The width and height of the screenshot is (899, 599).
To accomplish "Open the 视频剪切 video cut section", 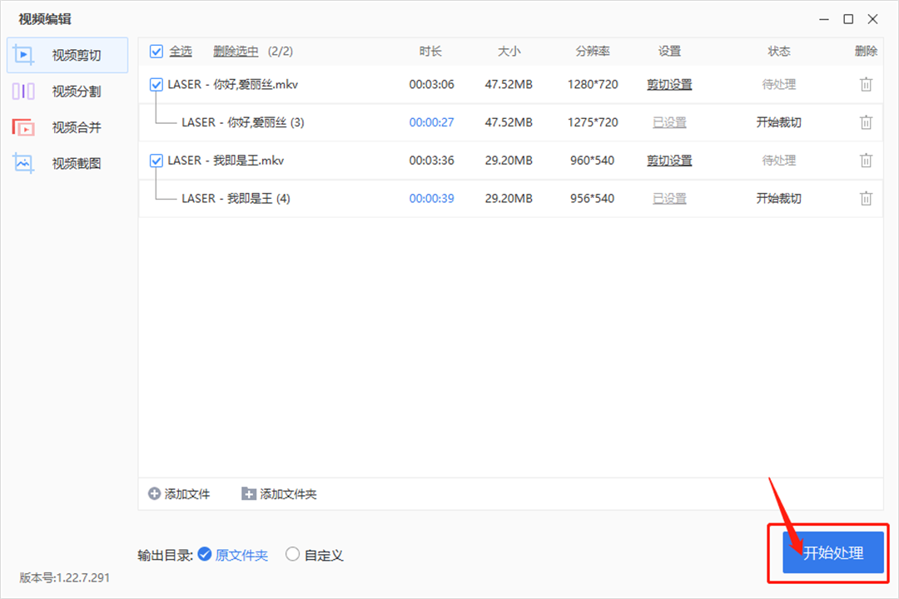I will point(67,55).
